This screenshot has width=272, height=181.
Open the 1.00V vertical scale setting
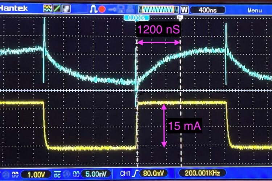[x=35, y=173]
